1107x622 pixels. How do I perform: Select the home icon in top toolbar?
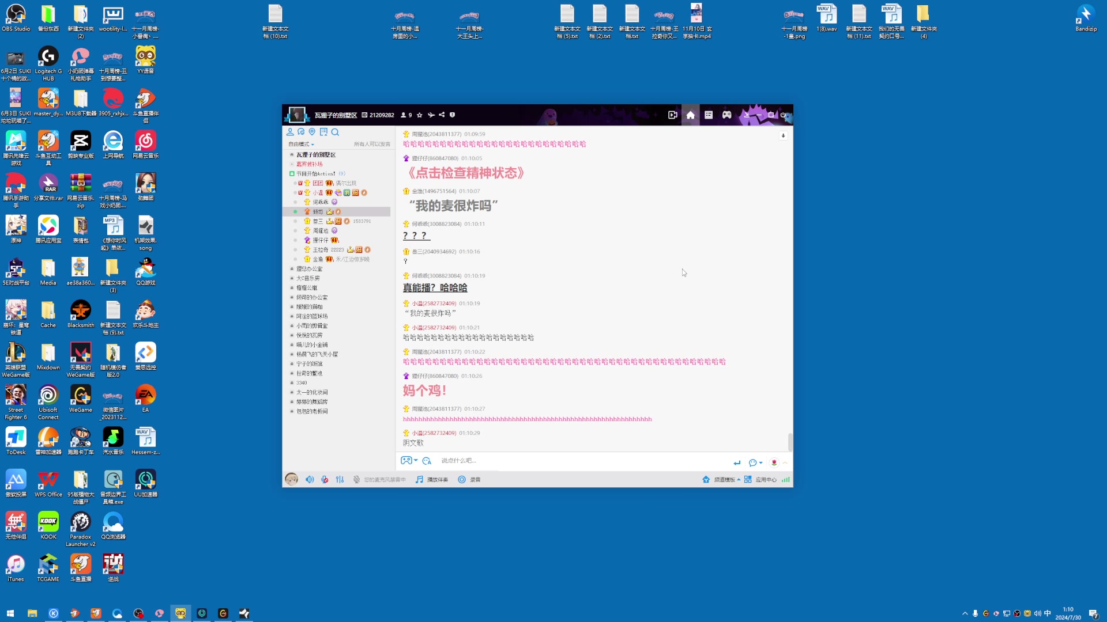[x=690, y=115]
